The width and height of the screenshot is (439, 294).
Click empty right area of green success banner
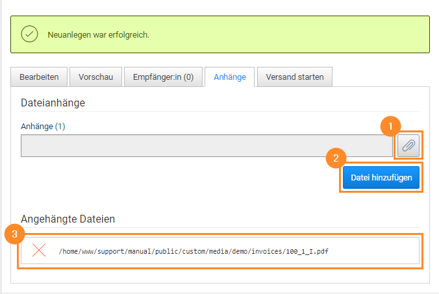coord(325,34)
